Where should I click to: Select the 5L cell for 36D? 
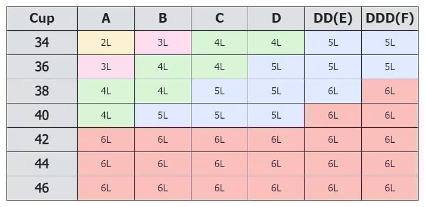pos(276,67)
